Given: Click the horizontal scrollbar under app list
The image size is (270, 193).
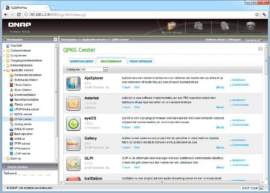Looking at the screenshot, I should pyautogui.click(x=161, y=182).
